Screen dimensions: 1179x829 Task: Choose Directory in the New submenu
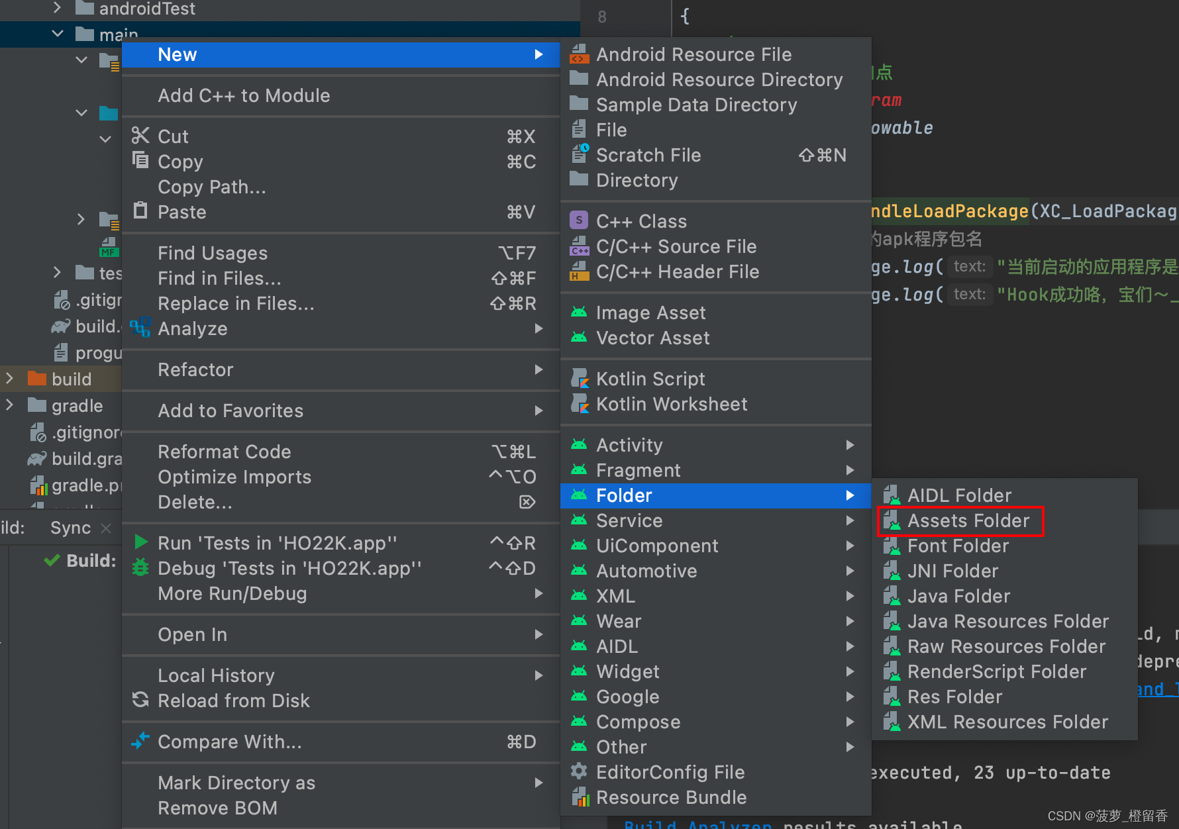pos(715,180)
